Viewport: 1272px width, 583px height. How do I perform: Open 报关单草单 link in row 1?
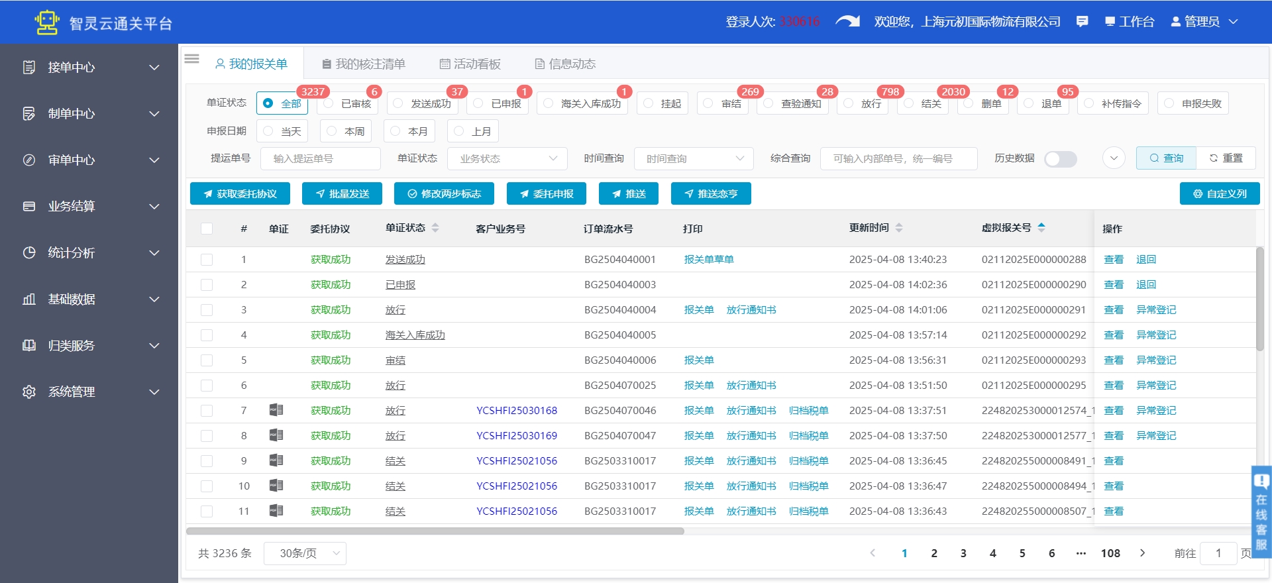tap(709, 259)
